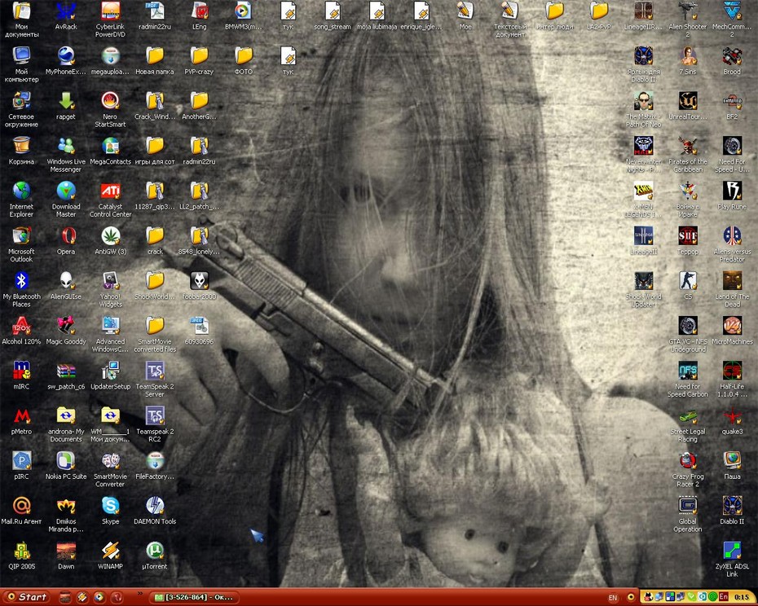Launch TeamSpeak 2 Server shortcut
Screen dimensions: 758x606
pos(155,380)
